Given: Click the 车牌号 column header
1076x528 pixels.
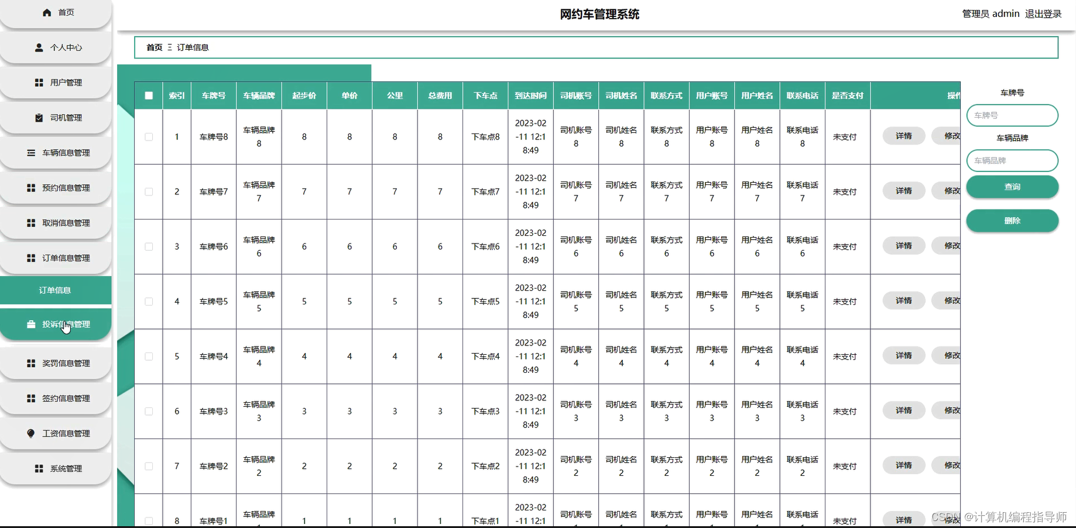Looking at the screenshot, I should click(214, 95).
